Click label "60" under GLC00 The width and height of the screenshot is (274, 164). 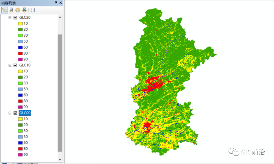[x=26, y=143]
